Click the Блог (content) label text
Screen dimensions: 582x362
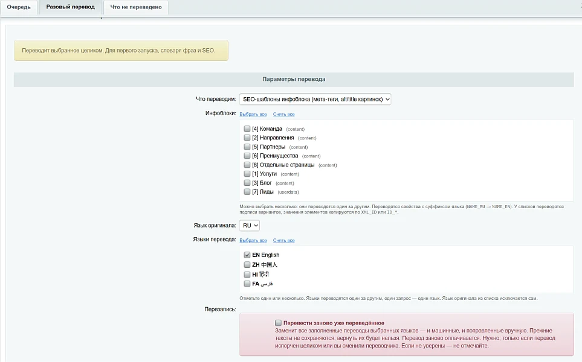tap(273, 183)
